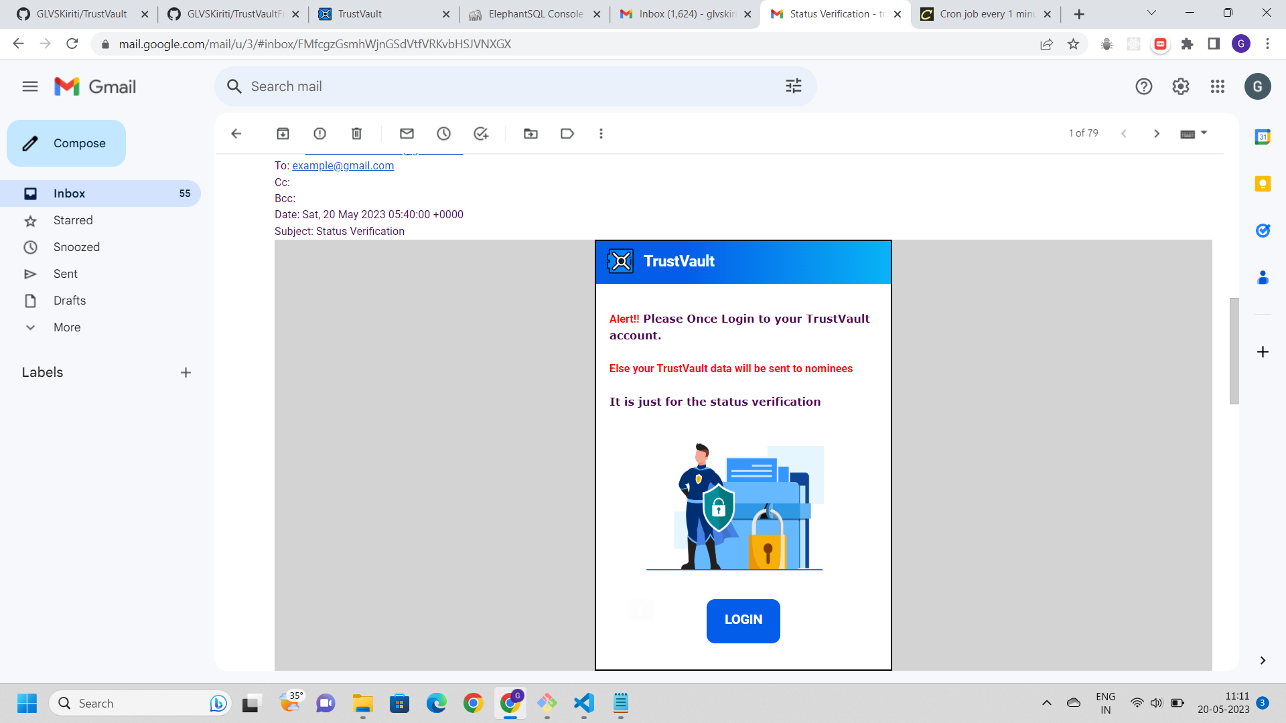Open Google Tasks side panel

(x=1263, y=230)
